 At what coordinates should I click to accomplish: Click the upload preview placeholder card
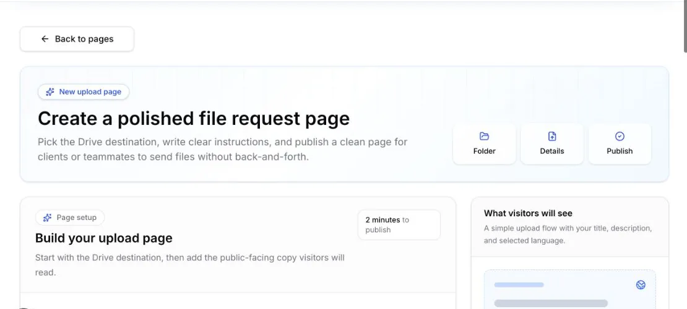(569, 289)
